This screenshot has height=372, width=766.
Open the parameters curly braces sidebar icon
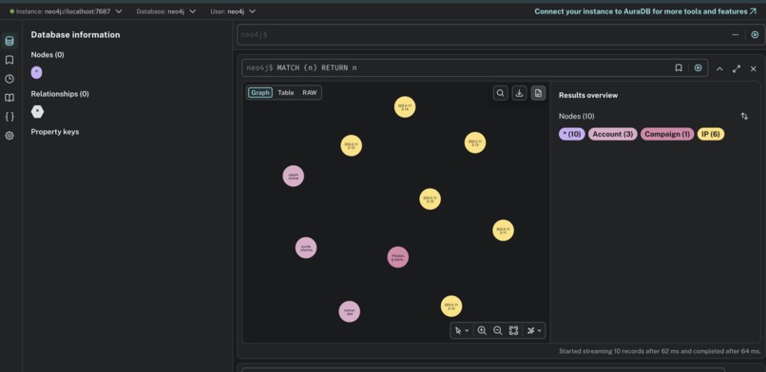pos(10,117)
